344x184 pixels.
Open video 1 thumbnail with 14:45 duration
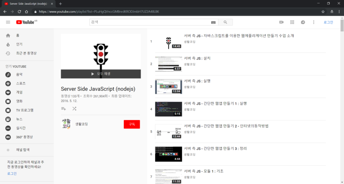[169, 41]
